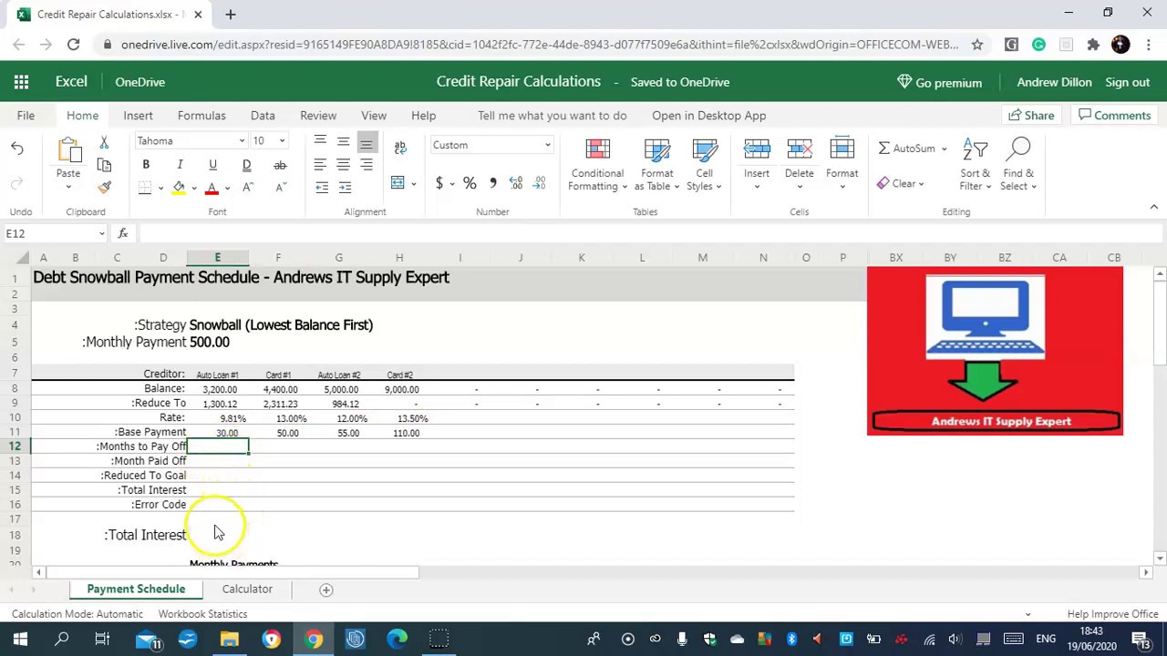Click the Format cells icon
The image size is (1167, 656).
842,149
